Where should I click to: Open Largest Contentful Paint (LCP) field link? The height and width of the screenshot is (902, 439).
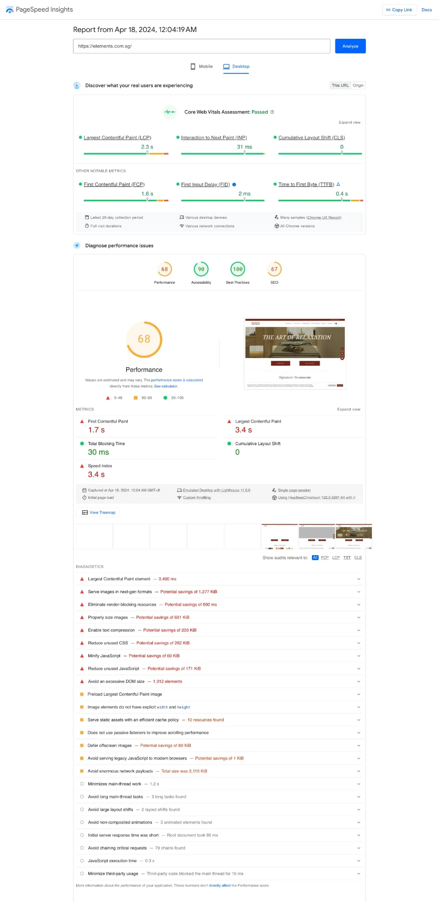[117, 138]
